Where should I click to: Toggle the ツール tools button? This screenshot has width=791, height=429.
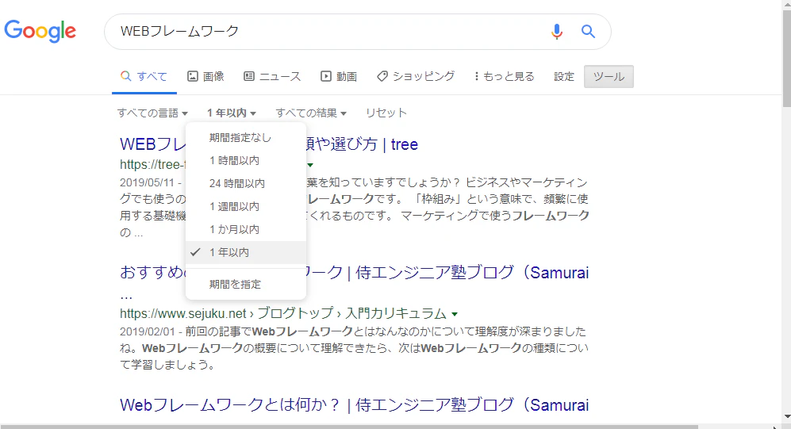pyautogui.click(x=609, y=77)
